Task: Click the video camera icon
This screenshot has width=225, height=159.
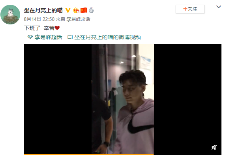Action: [70, 37]
